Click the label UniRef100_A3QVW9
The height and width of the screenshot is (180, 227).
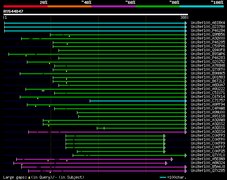(208, 120)
